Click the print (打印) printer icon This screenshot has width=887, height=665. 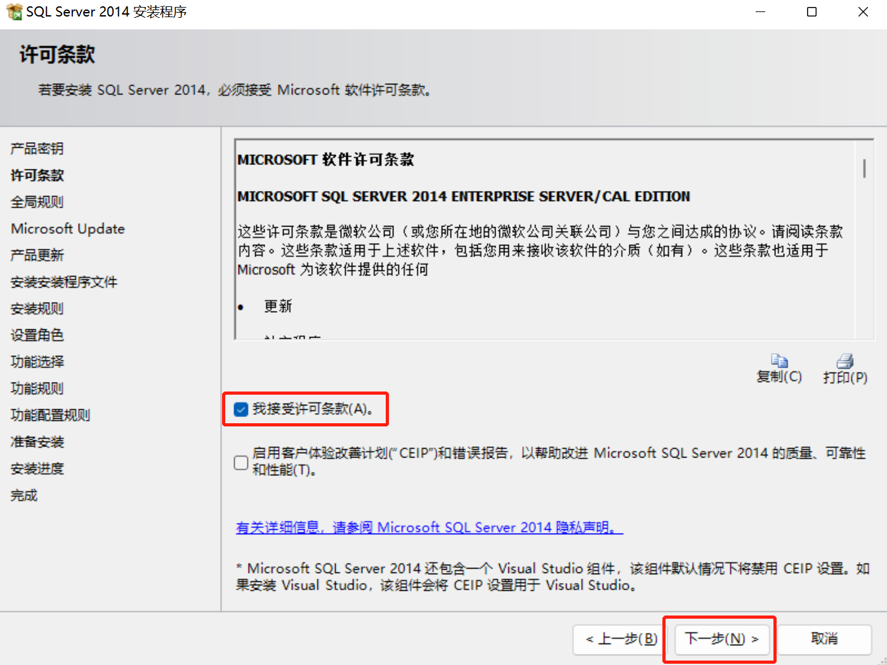(845, 361)
